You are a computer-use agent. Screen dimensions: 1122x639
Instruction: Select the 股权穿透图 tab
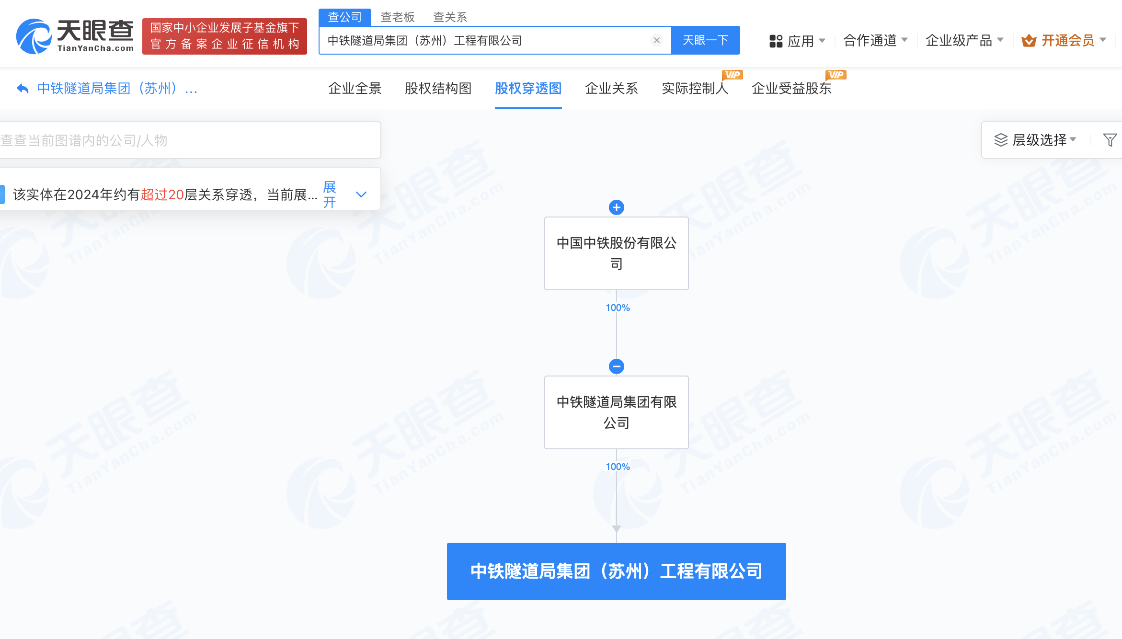pos(528,89)
